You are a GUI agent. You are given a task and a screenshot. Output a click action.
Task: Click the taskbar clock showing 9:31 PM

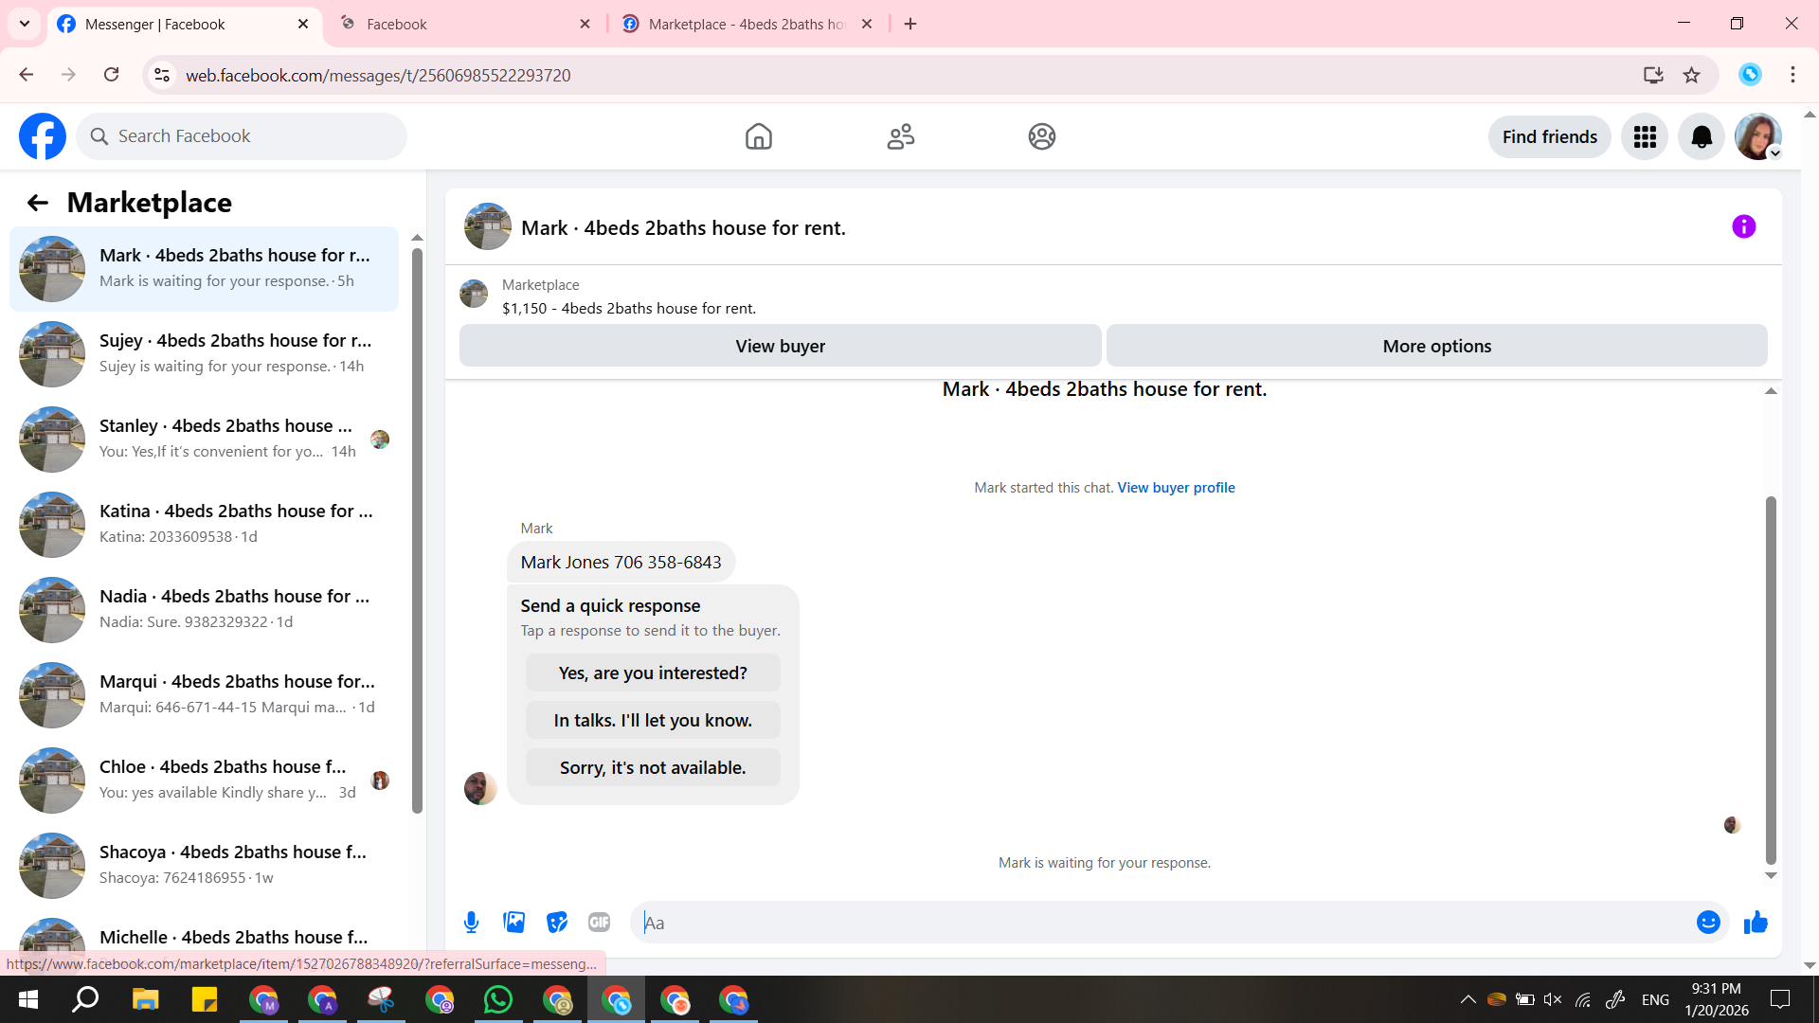tap(1717, 999)
